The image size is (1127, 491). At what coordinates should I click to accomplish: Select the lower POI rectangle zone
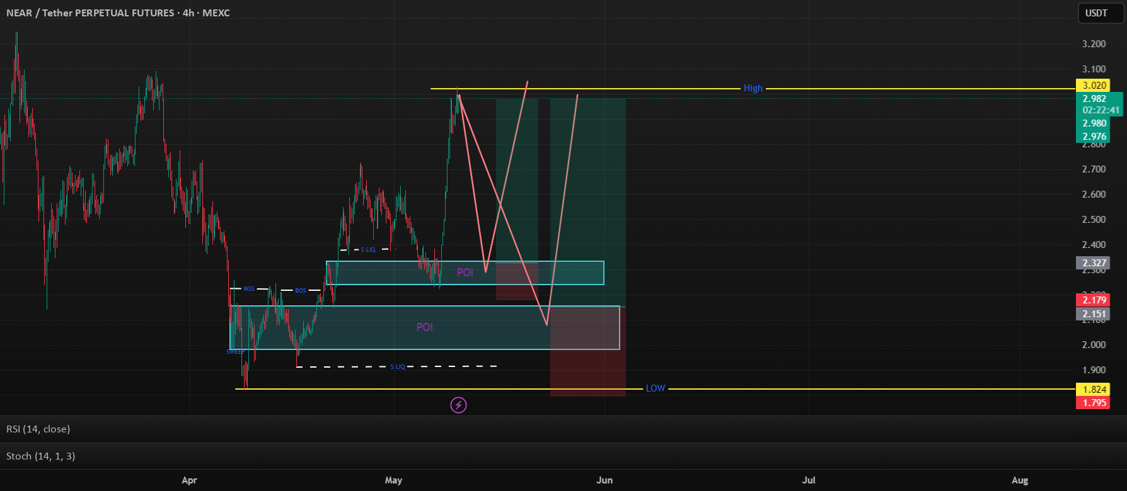tap(425, 327)
